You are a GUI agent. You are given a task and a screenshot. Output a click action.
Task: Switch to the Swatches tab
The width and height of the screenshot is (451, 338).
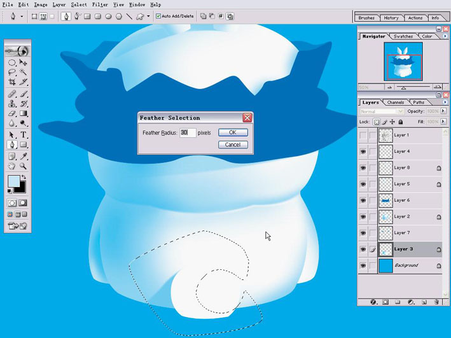[x=403, y=36]
